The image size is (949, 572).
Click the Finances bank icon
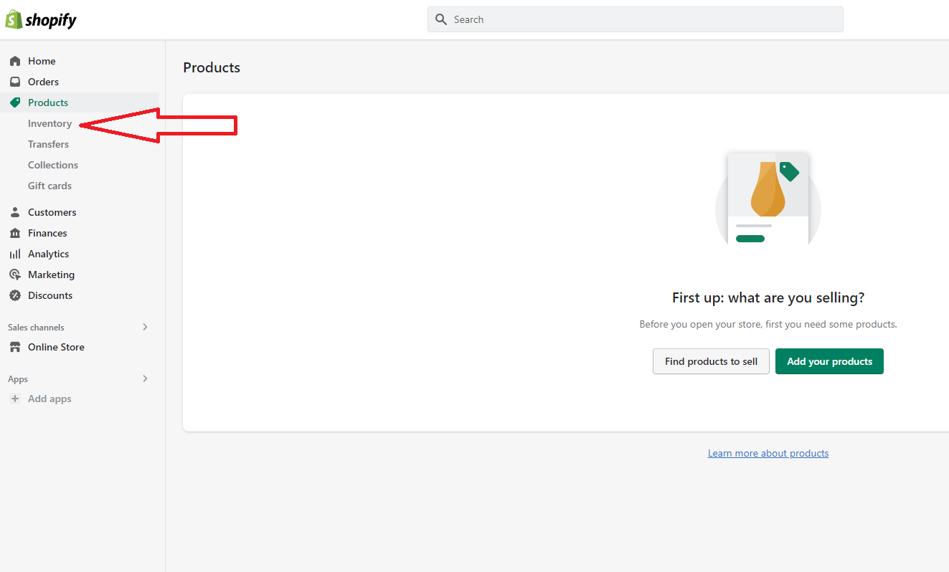15,233
